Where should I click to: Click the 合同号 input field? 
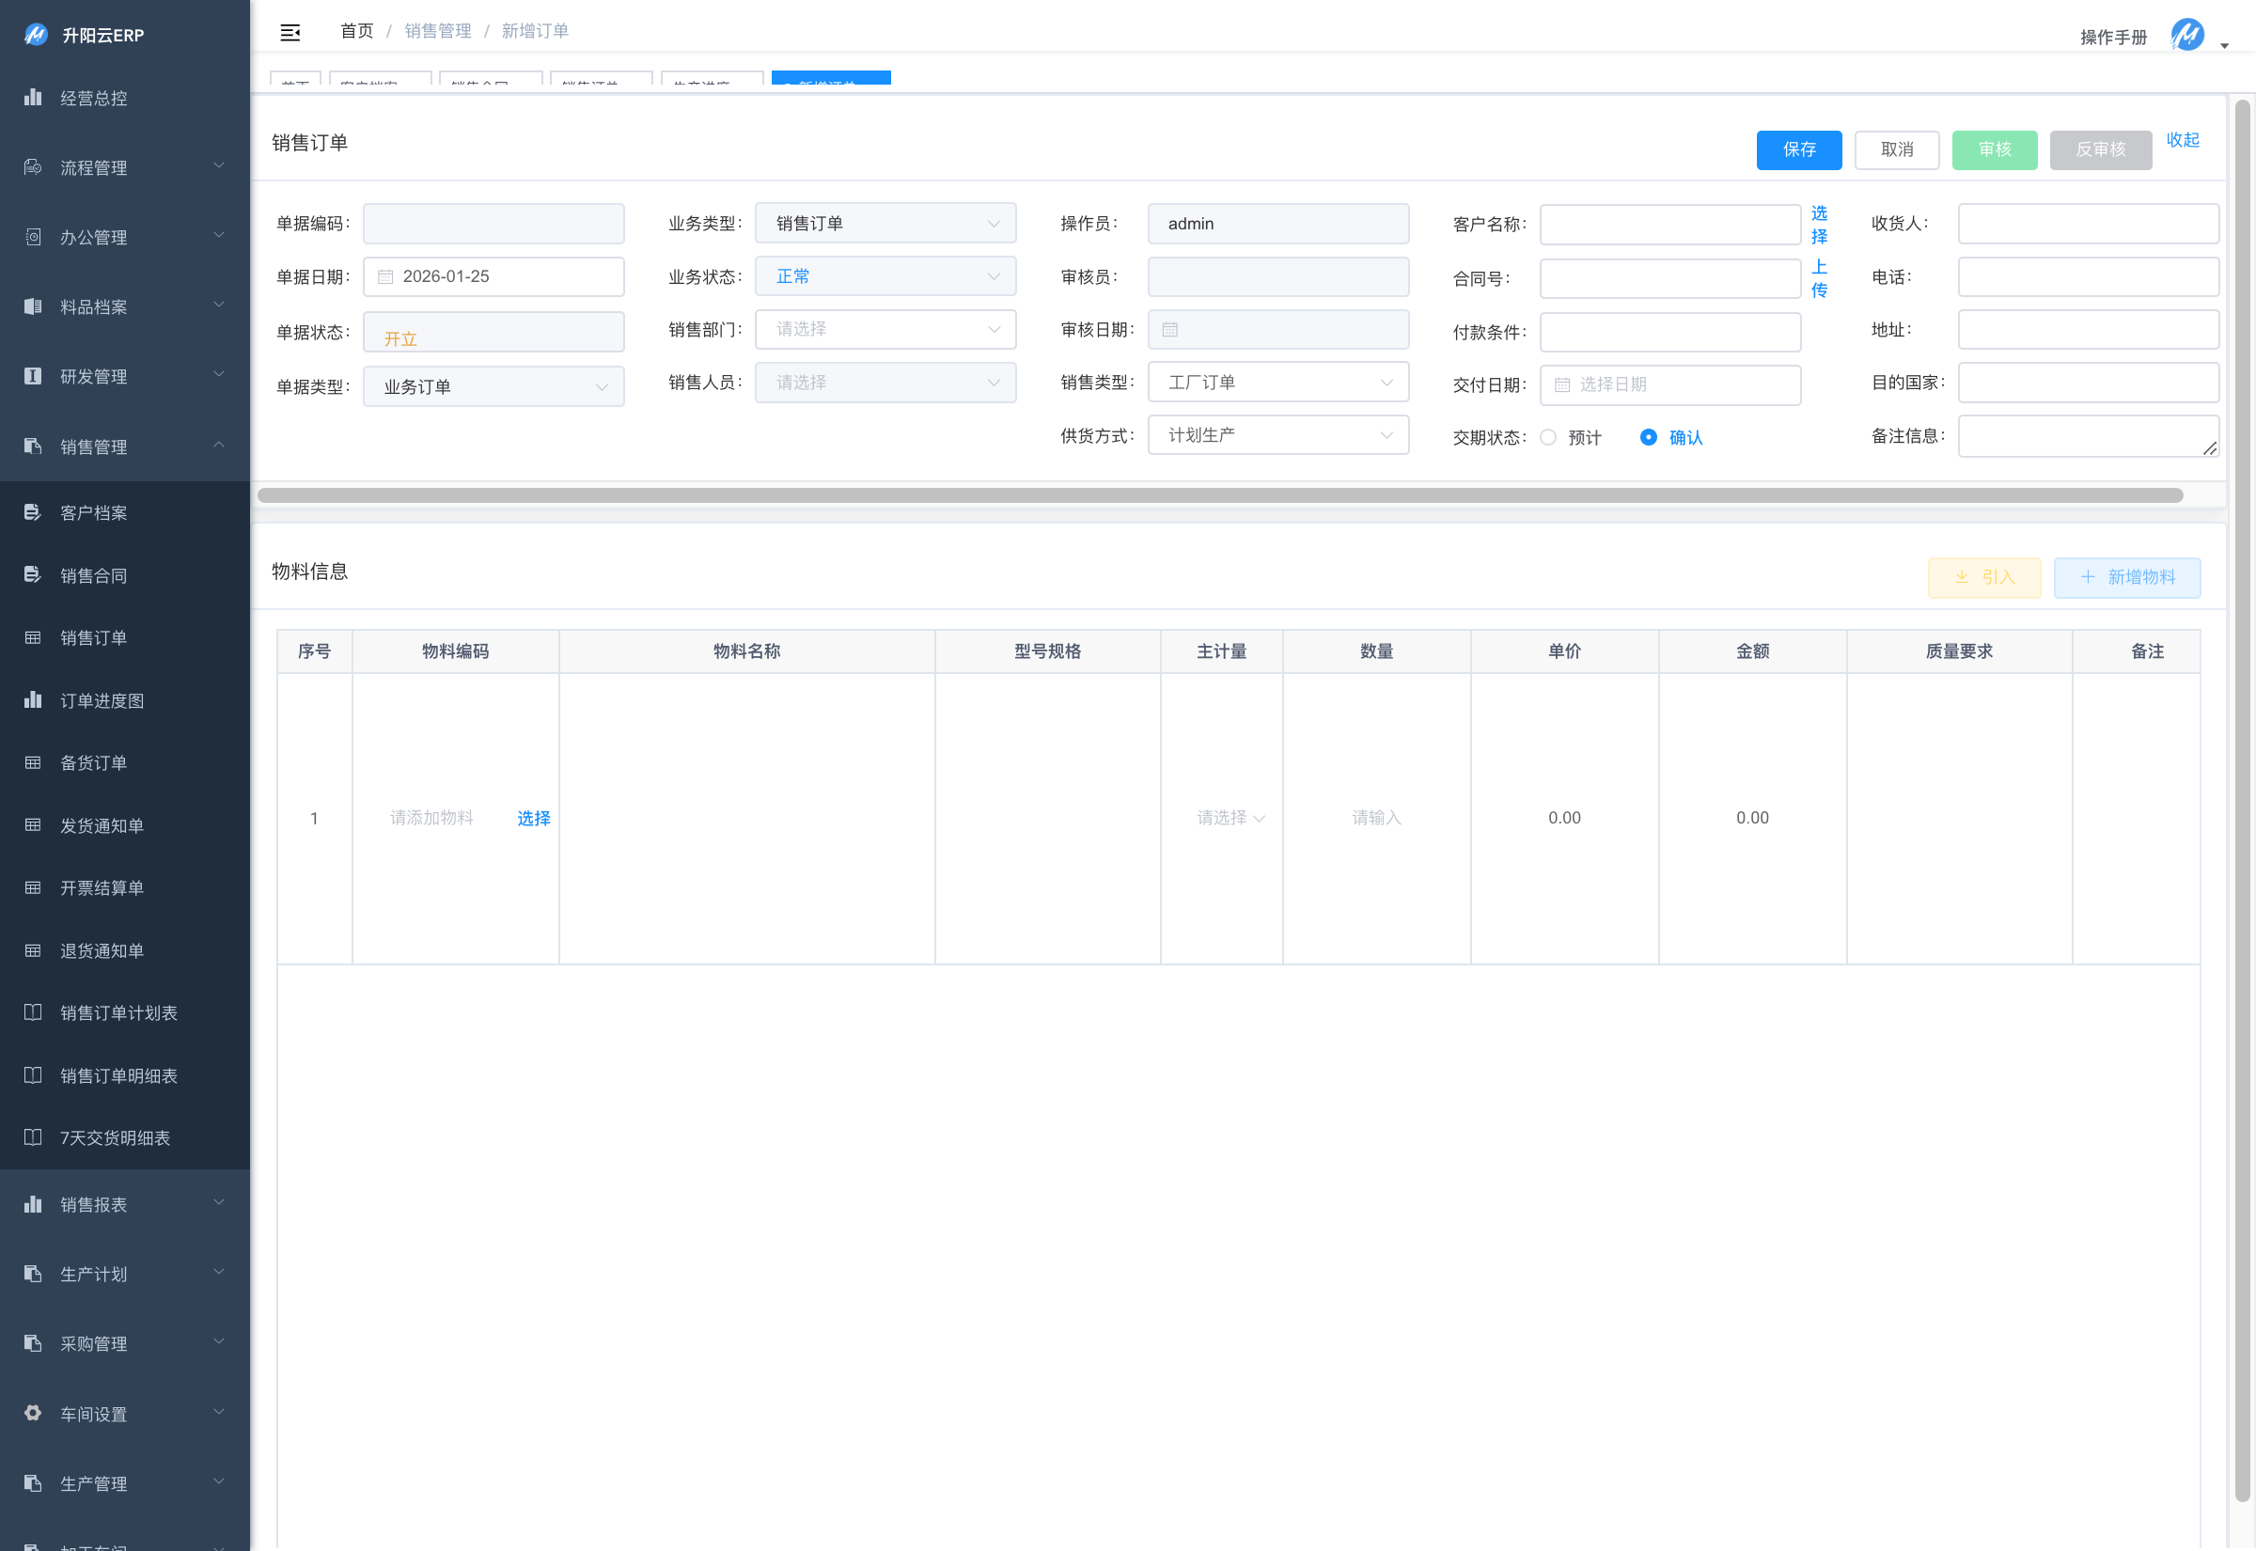coord(1669,279)
